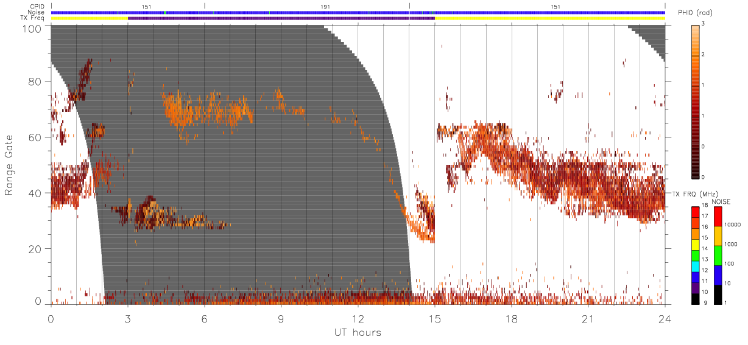Viewport: 748px width, 345px height.
Task: Click the cyan segment of TX FRQ colorbar
Action: [695, 265]
